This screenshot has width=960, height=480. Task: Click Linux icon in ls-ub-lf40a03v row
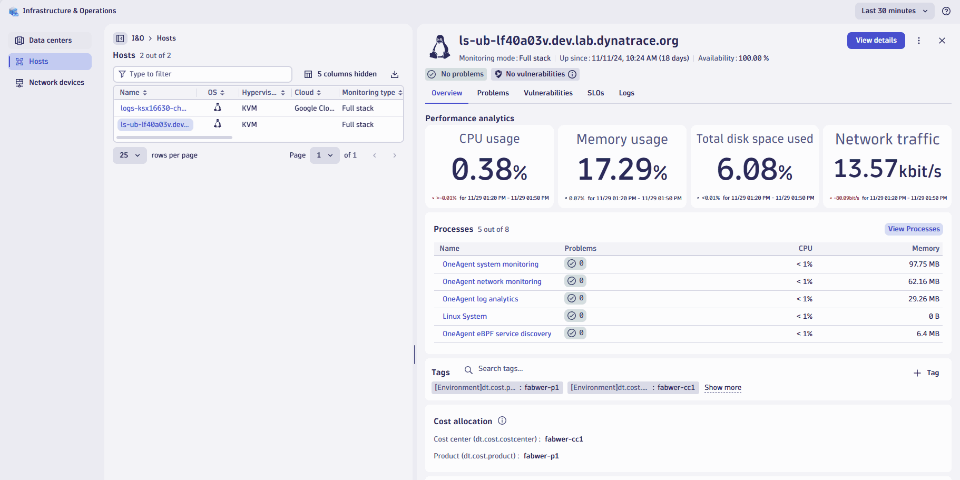(x=218, y=124)
